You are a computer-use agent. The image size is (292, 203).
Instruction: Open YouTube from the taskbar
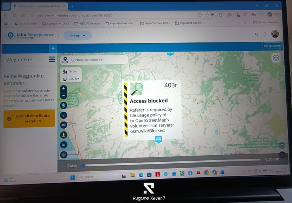pos(198,173)
